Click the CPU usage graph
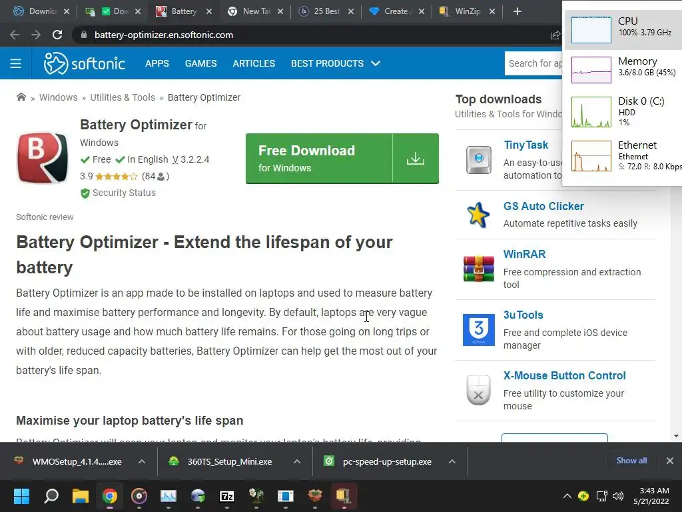The image size is (682, 512). pos(591,29)
